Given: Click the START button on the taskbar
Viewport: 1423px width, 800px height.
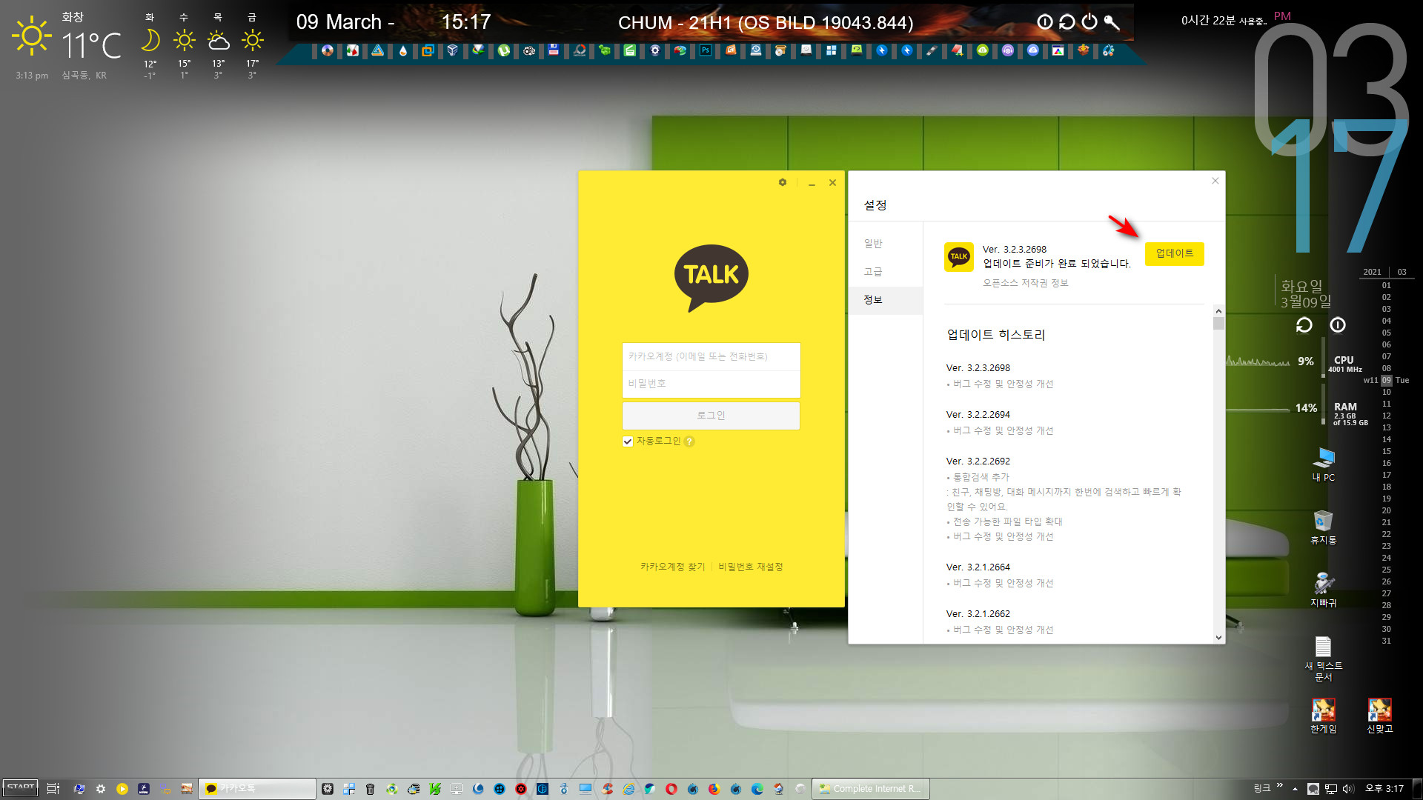Looking at the screenshot, I should click(20, 788).
